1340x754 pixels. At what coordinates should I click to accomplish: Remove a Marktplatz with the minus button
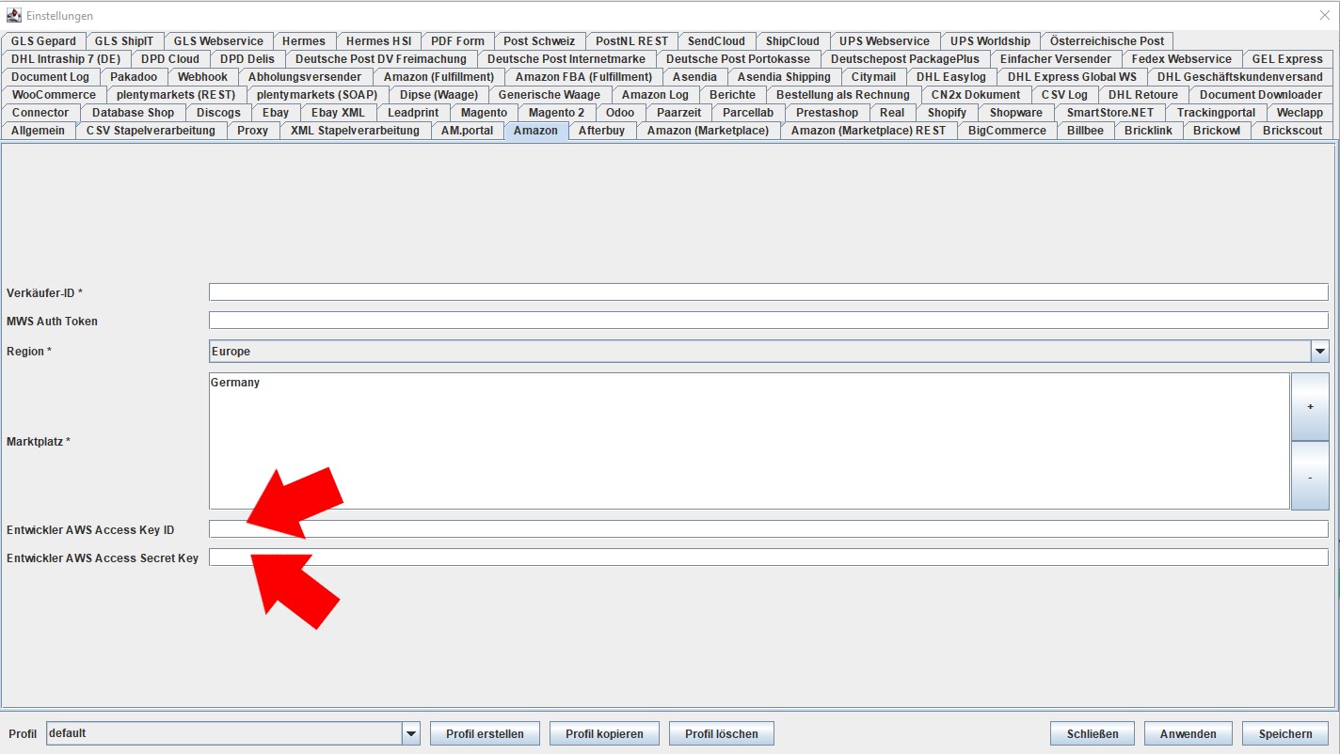click(1310, 477)
